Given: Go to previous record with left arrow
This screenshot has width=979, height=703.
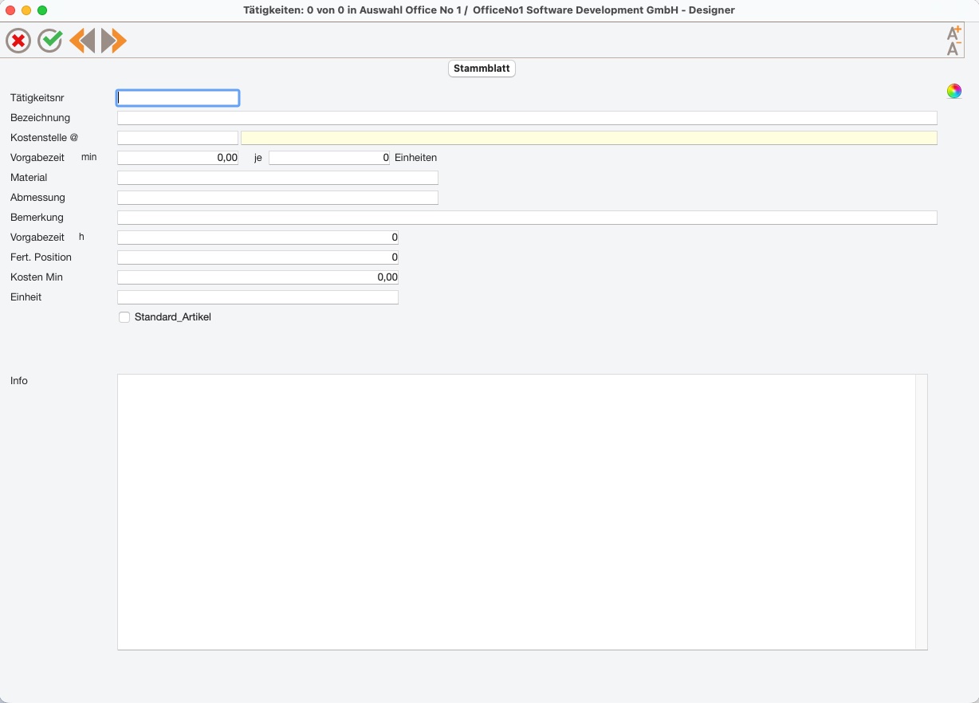Looking at the screenshot, I should [82, 41].
